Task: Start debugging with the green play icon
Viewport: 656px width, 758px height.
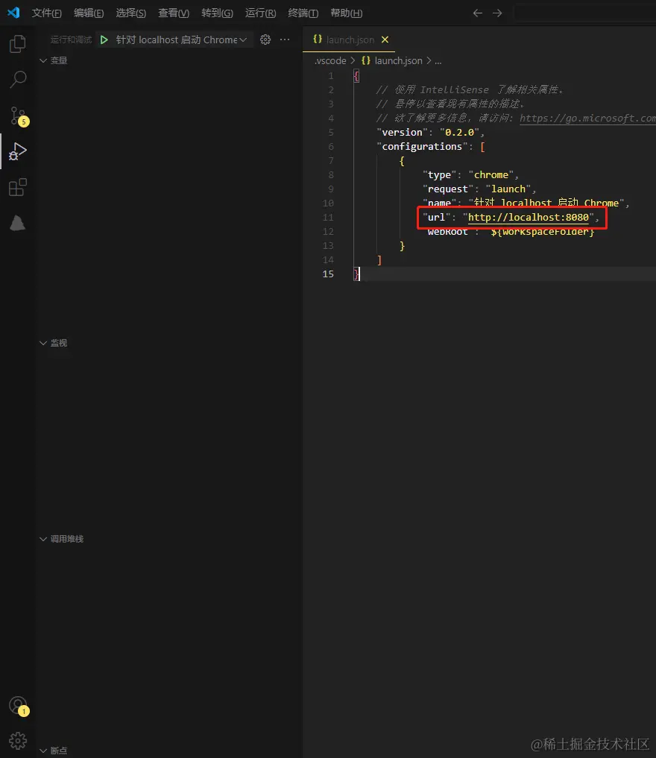Action: [104, 40]
